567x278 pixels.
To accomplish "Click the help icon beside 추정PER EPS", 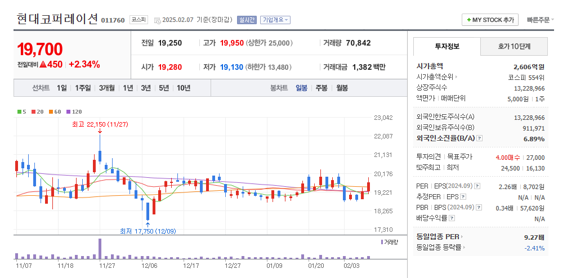I will point(463,197).
